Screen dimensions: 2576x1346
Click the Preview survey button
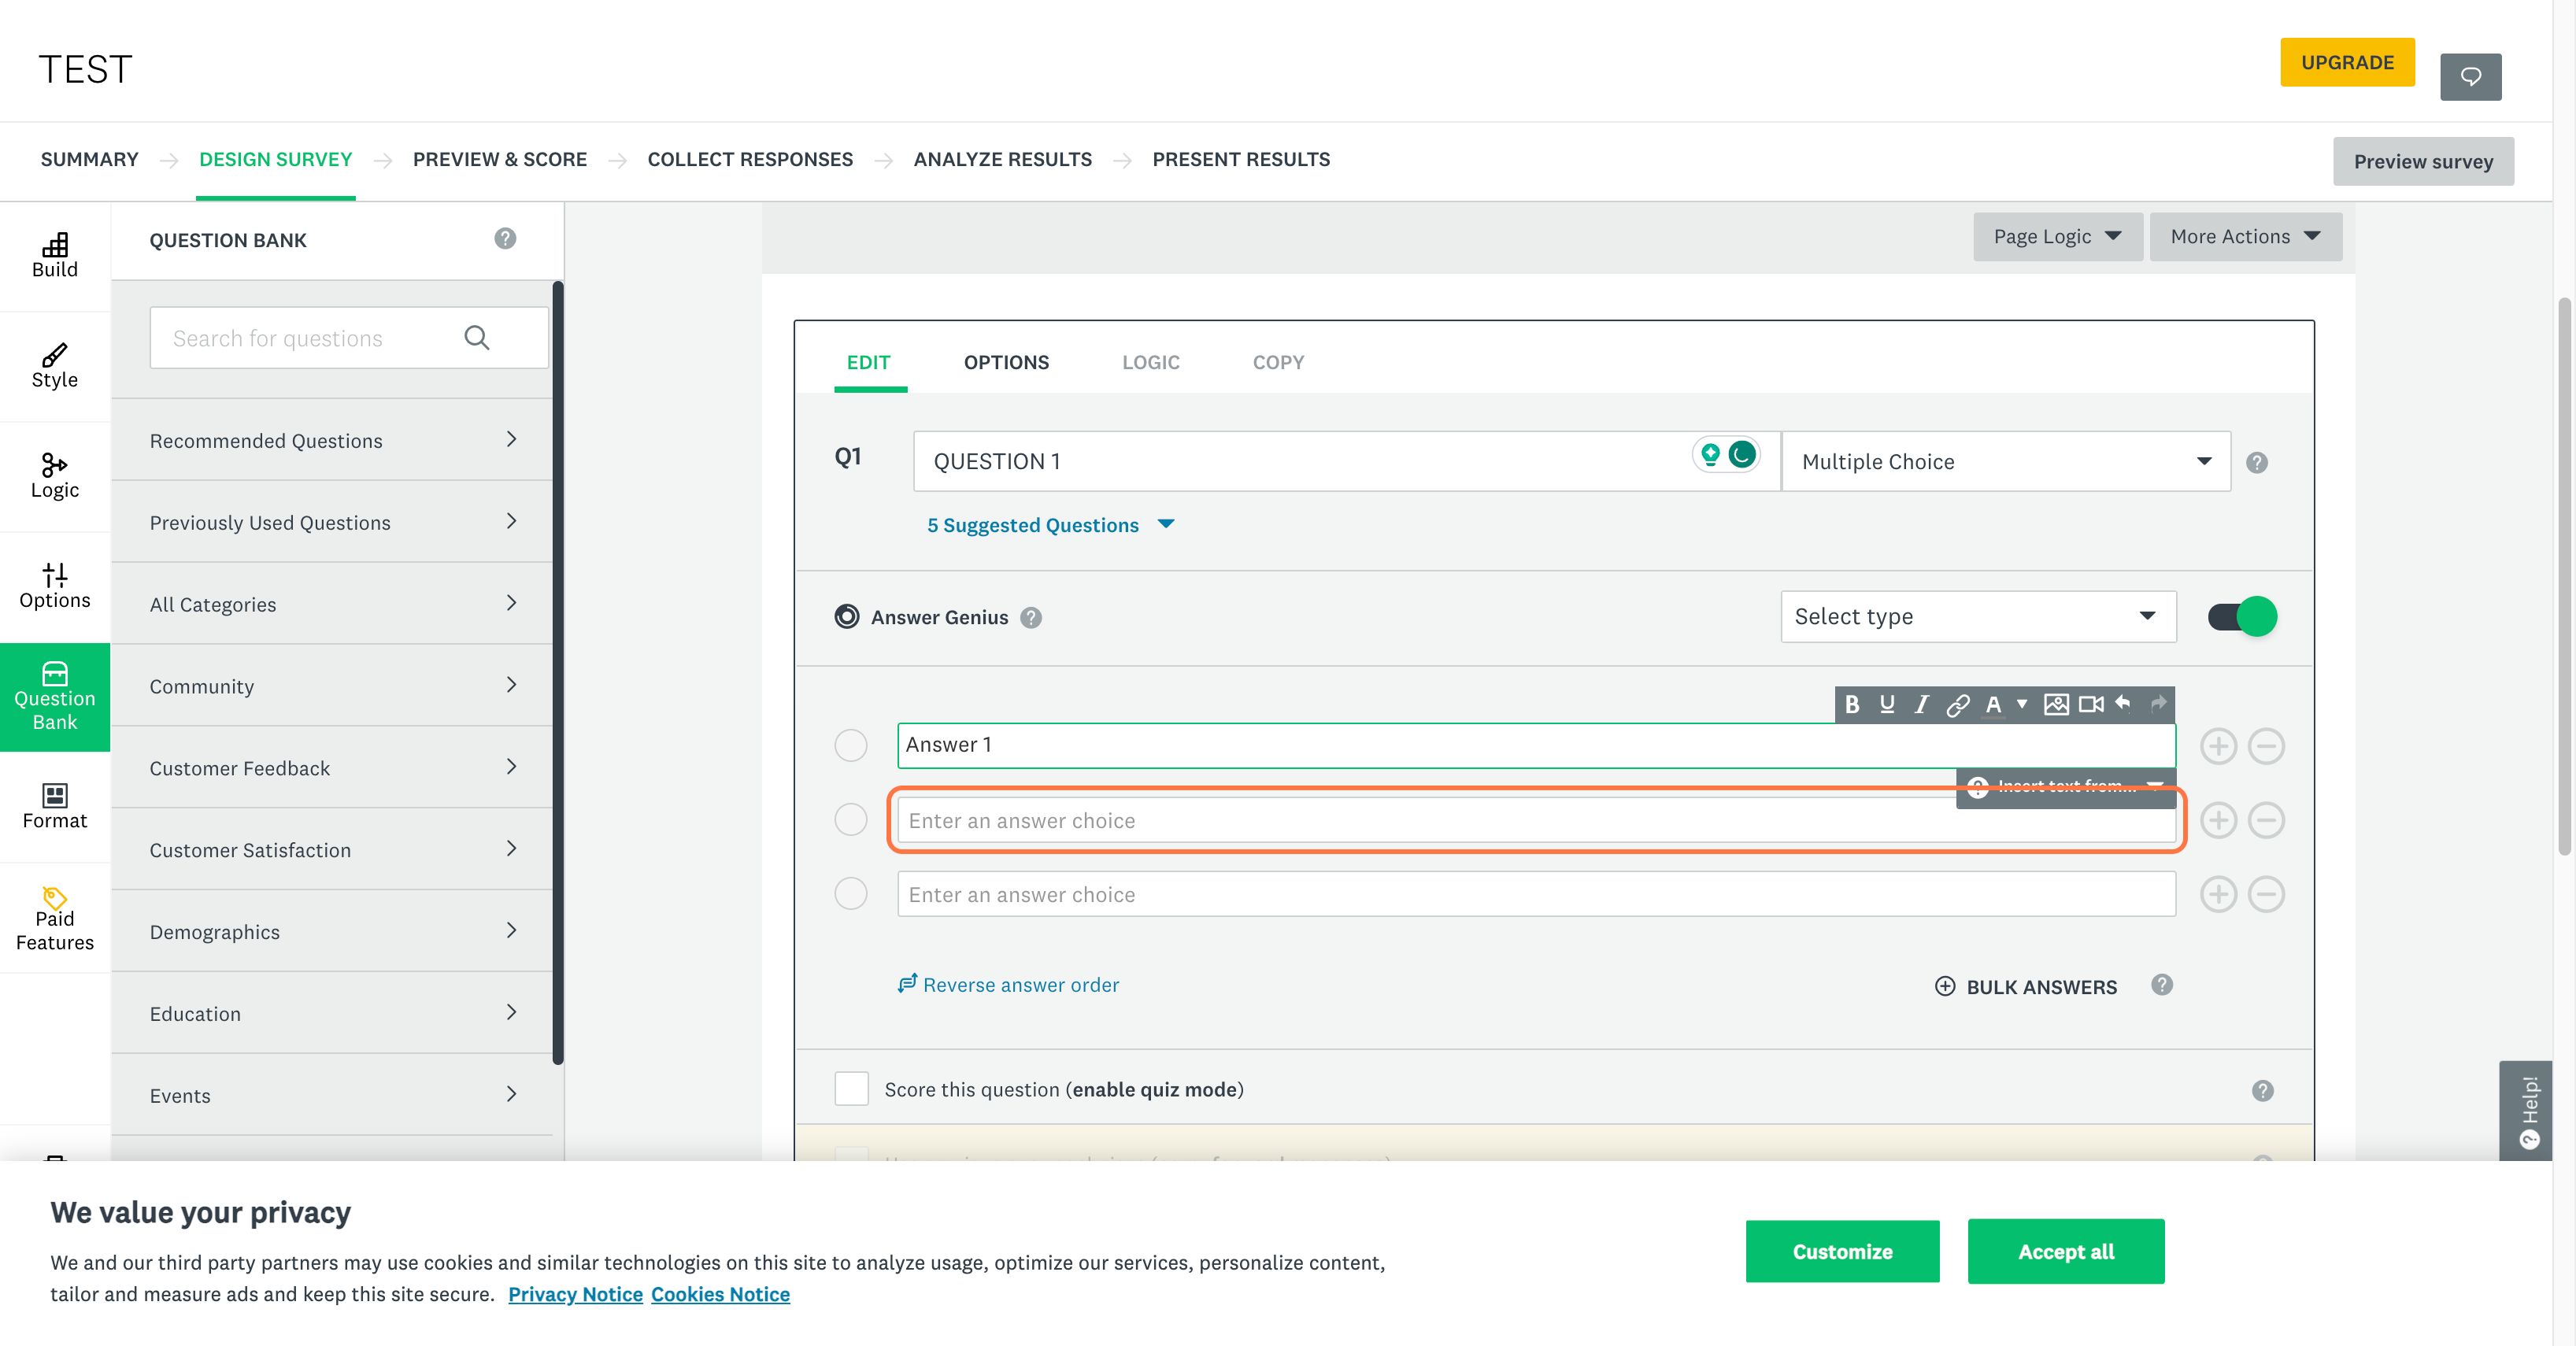coord(2423,162)
